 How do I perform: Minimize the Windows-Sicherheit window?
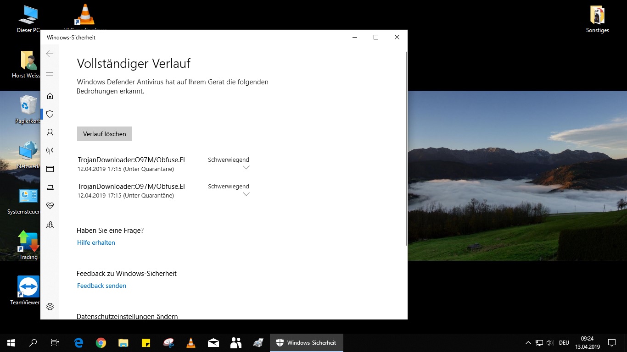pyautogui.click(x=355, y=37)
